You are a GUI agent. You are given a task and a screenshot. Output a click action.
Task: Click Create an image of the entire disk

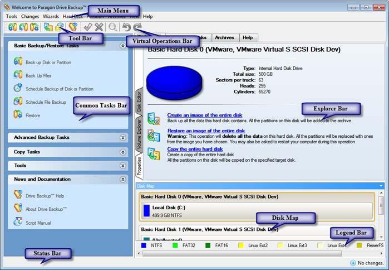click(x=205, y=115)
